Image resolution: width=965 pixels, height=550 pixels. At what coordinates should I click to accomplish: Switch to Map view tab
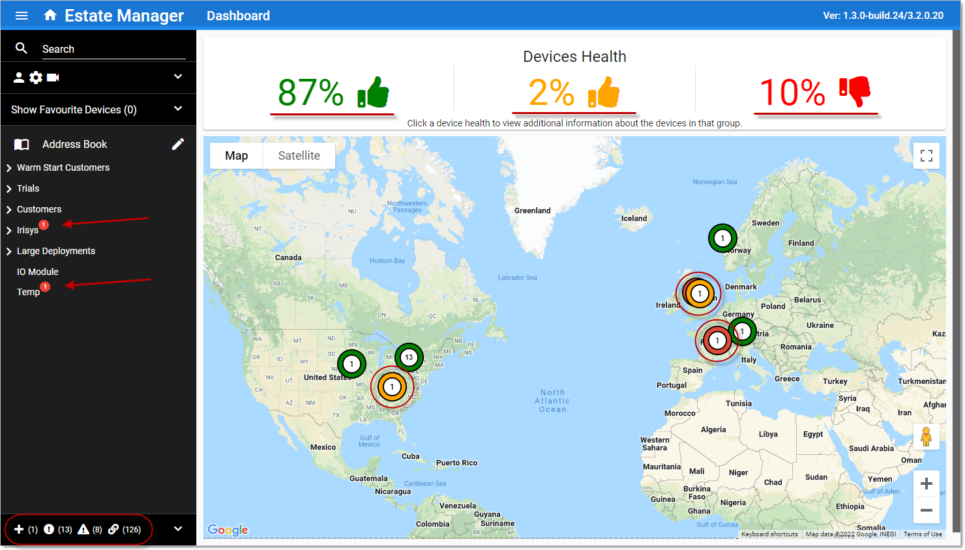point(236,156)
